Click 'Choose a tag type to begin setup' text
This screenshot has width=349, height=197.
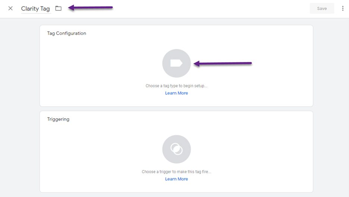(176, 86)
